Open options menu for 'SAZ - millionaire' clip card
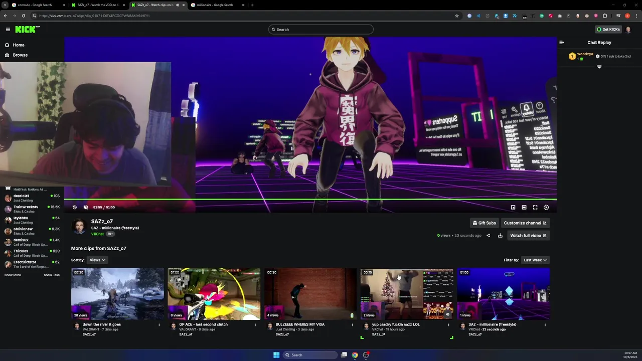 pyautogui.click(x=545, y=325)
